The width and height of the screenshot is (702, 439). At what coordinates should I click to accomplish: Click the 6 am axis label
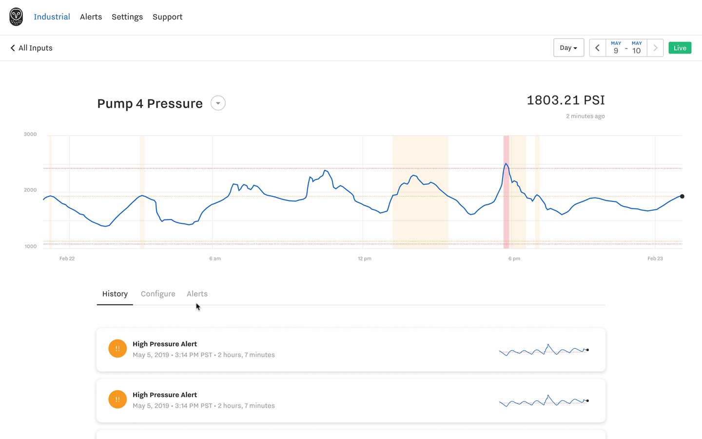pyautogui.click(x=215, y=259)
